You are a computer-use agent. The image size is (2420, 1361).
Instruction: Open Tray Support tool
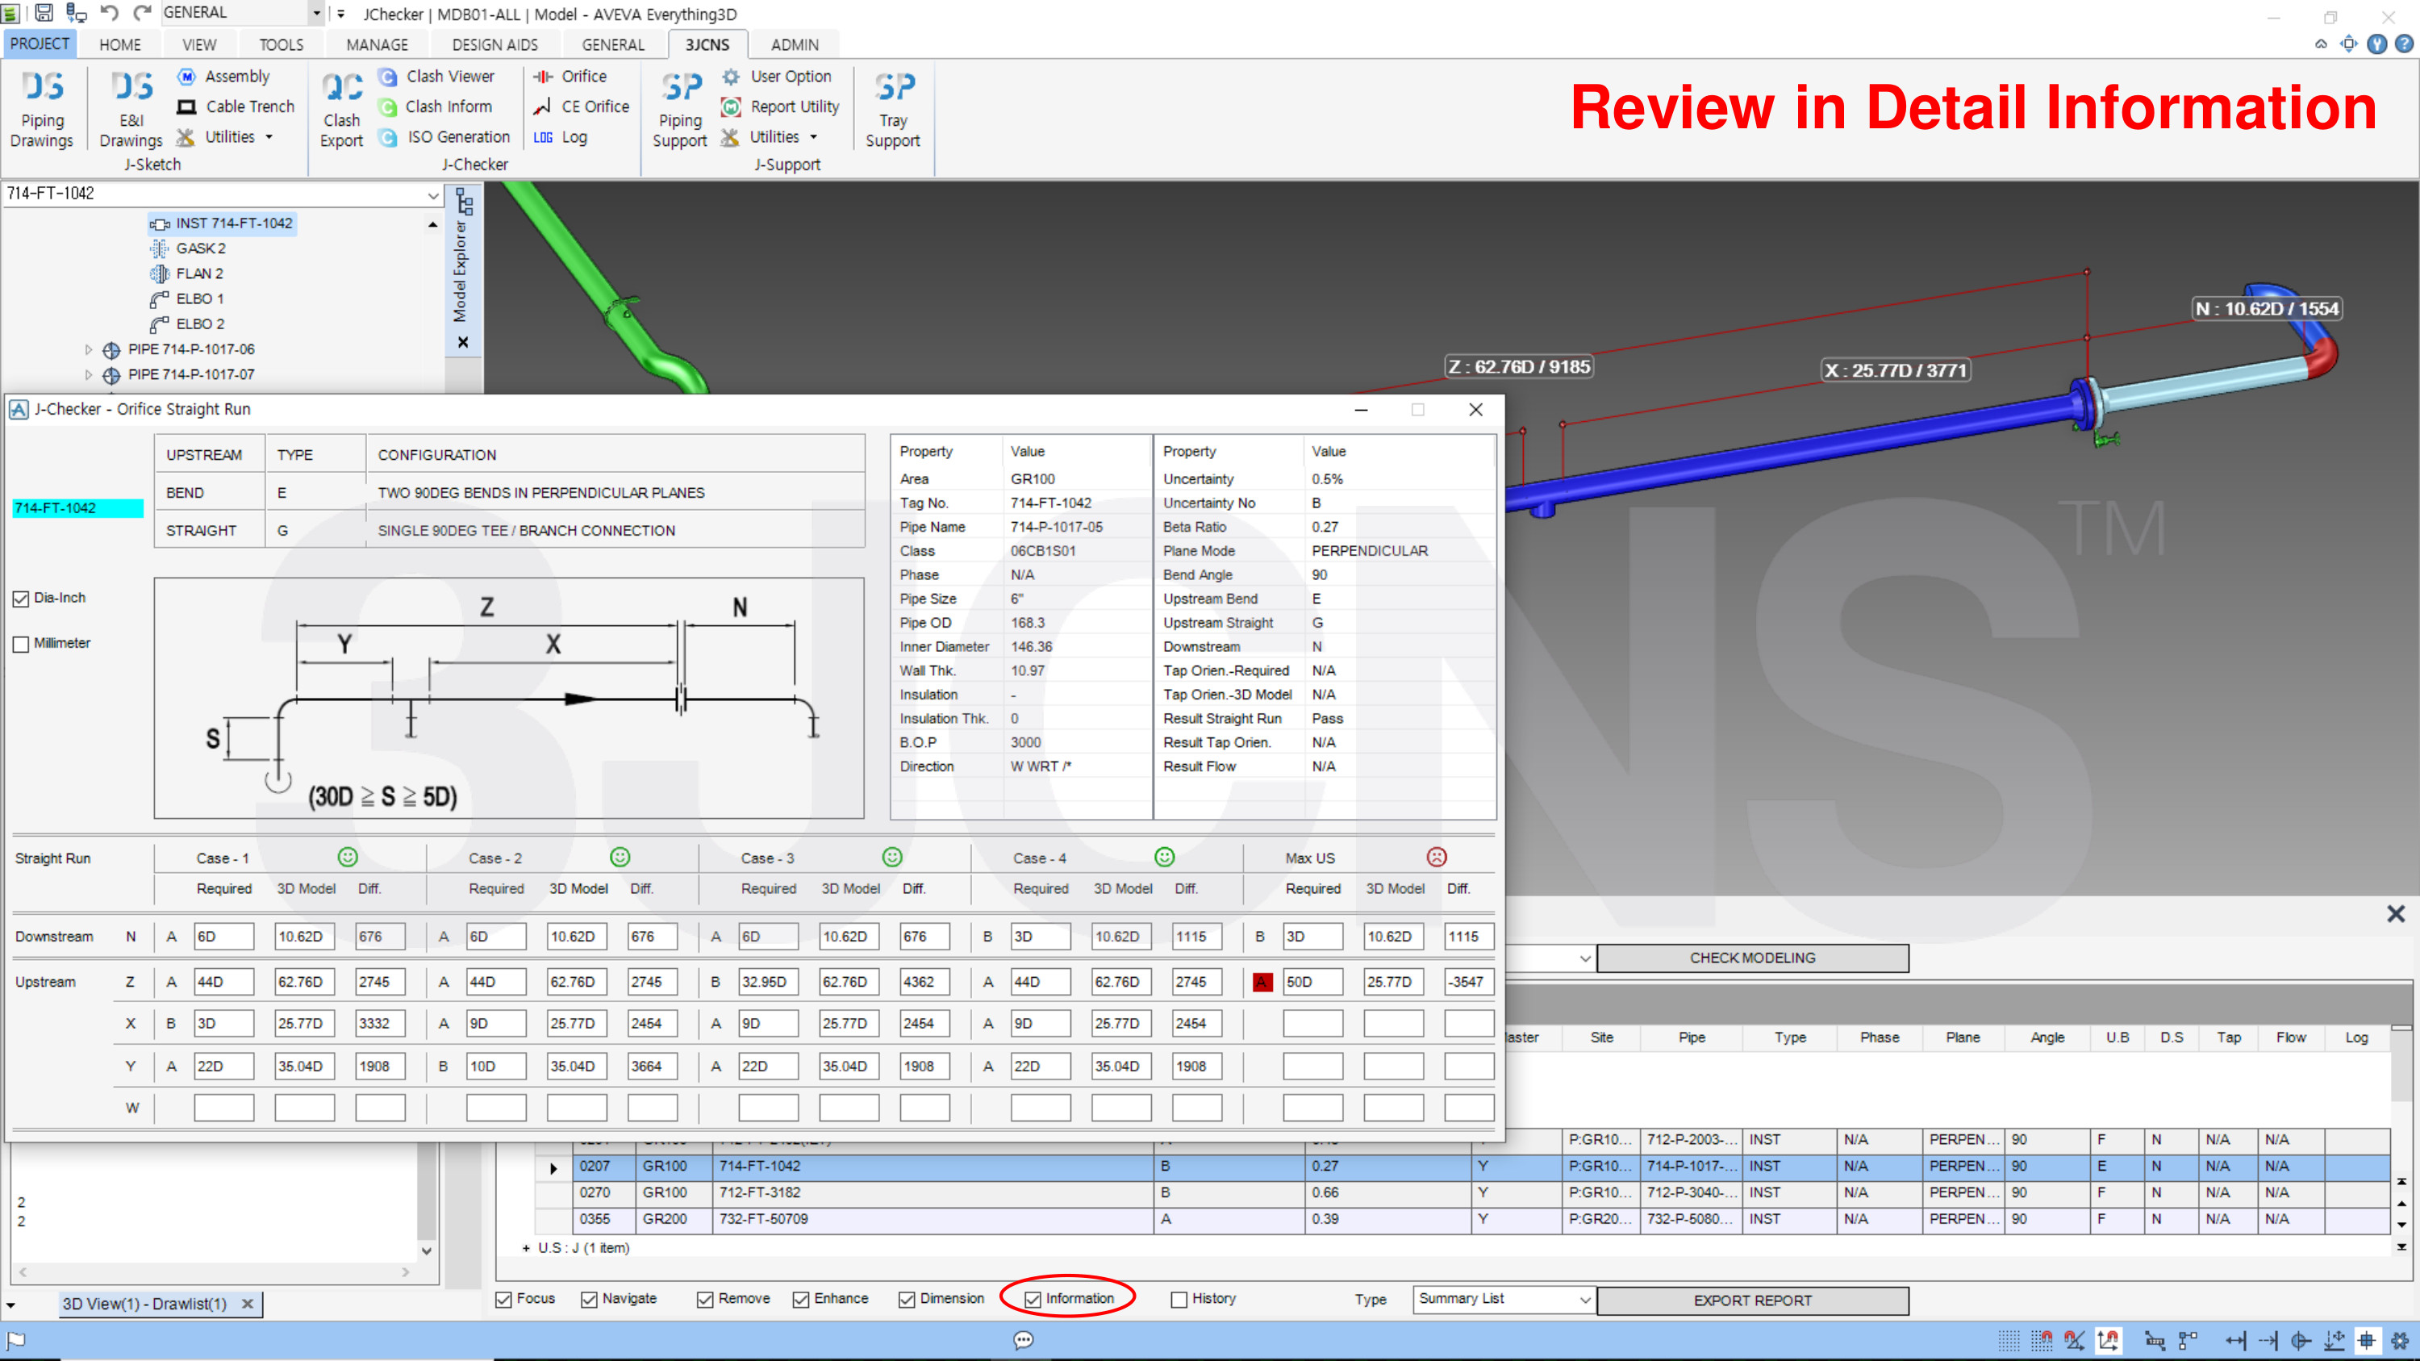click(x=892, y=109)
